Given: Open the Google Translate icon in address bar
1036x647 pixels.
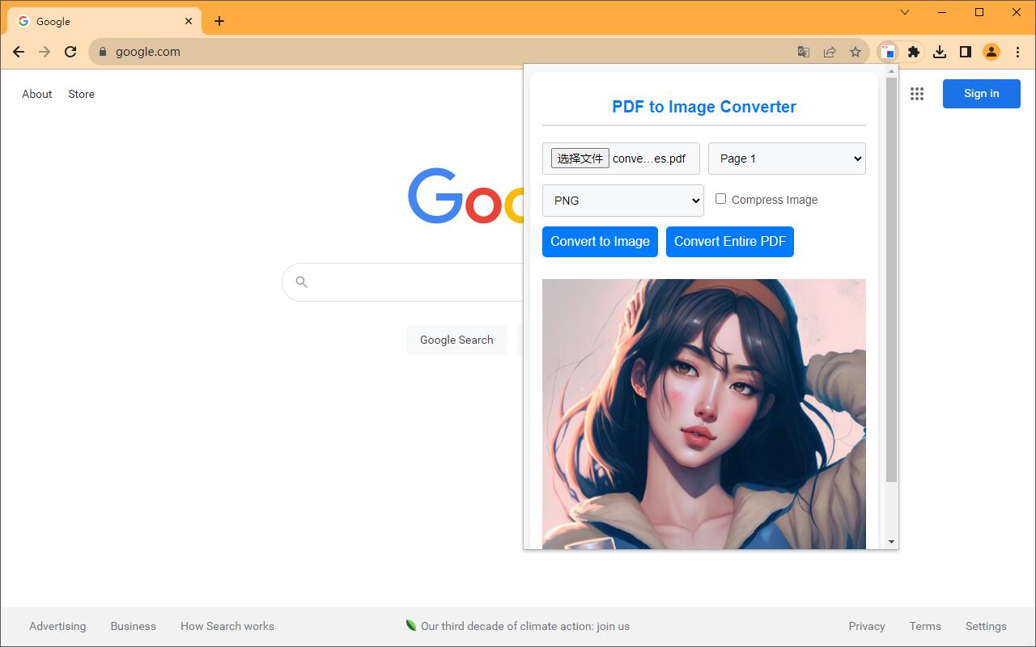Looking at the screenshot, I should (x=803, y=51).
